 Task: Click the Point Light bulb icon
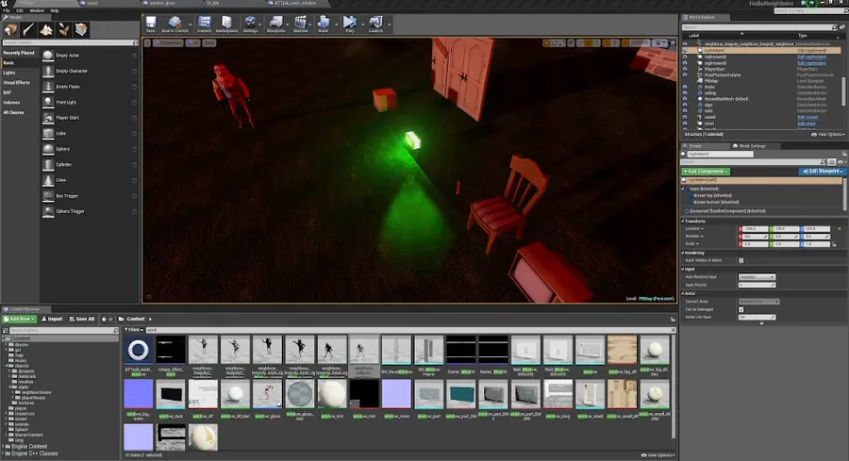48,102
